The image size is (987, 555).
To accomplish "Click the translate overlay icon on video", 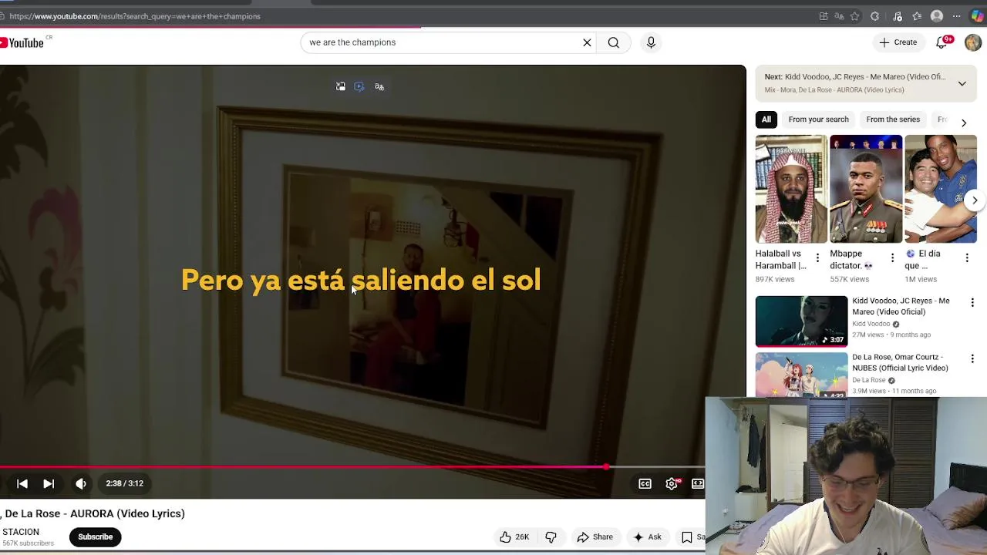I will tap(379, 87).
